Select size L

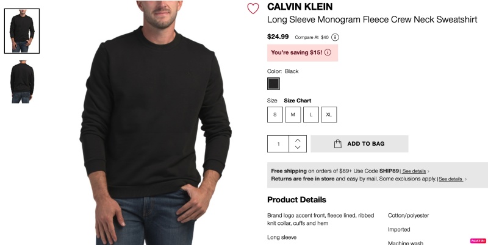pyautogui.click(x=311, y=115)
